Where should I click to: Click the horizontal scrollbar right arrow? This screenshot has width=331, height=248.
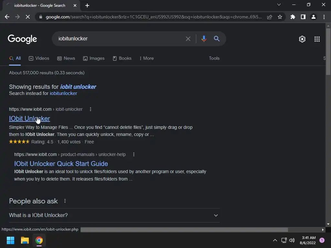tap(323, 230)
